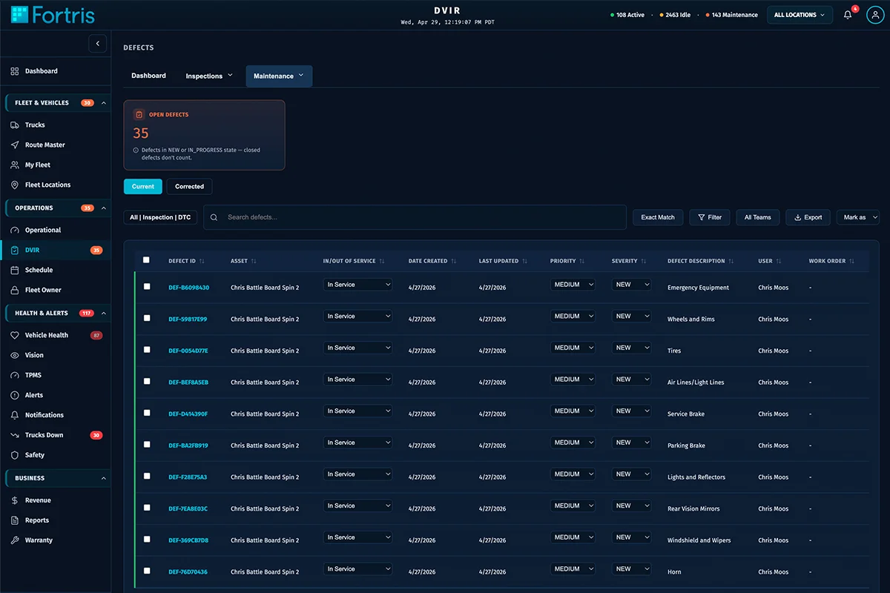Click the Fortris logo

point(53,14)
